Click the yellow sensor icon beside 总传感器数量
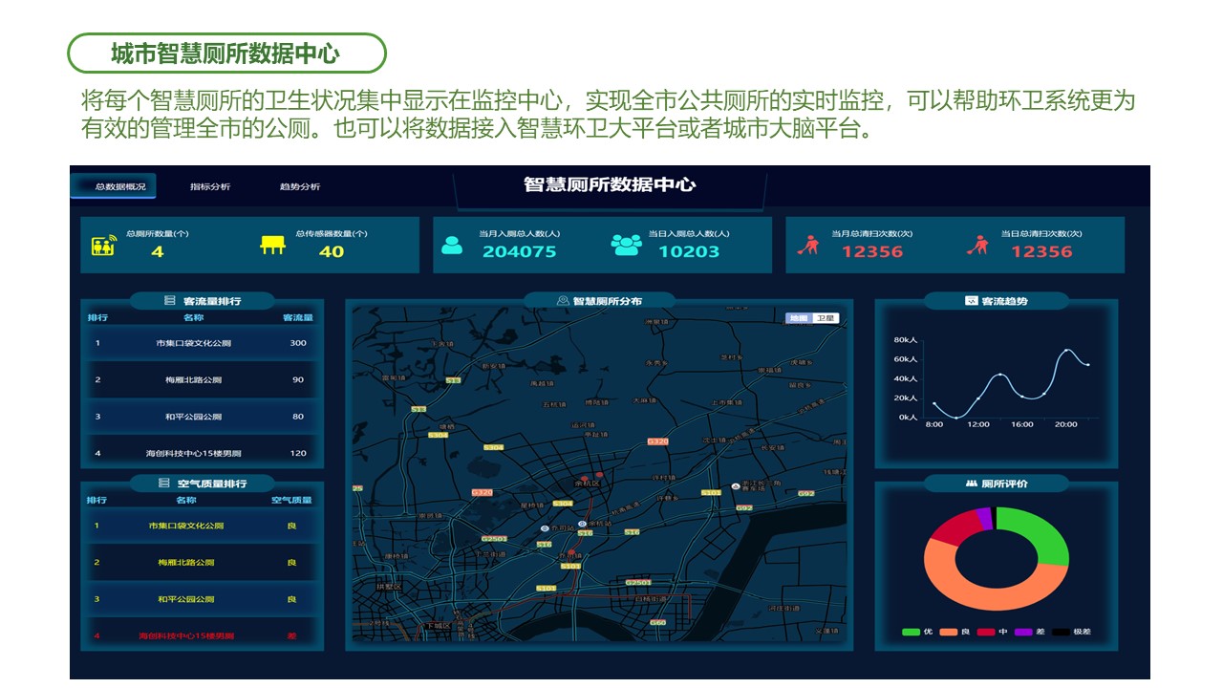Viewport: 1223px width, 688px height. pyautogui.click(x=273, y=245)
